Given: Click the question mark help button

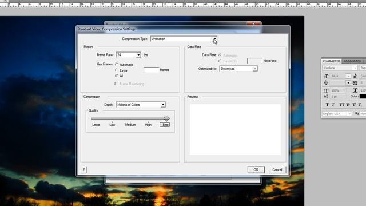Looking at the screenshot, I should tap(84, 169).
